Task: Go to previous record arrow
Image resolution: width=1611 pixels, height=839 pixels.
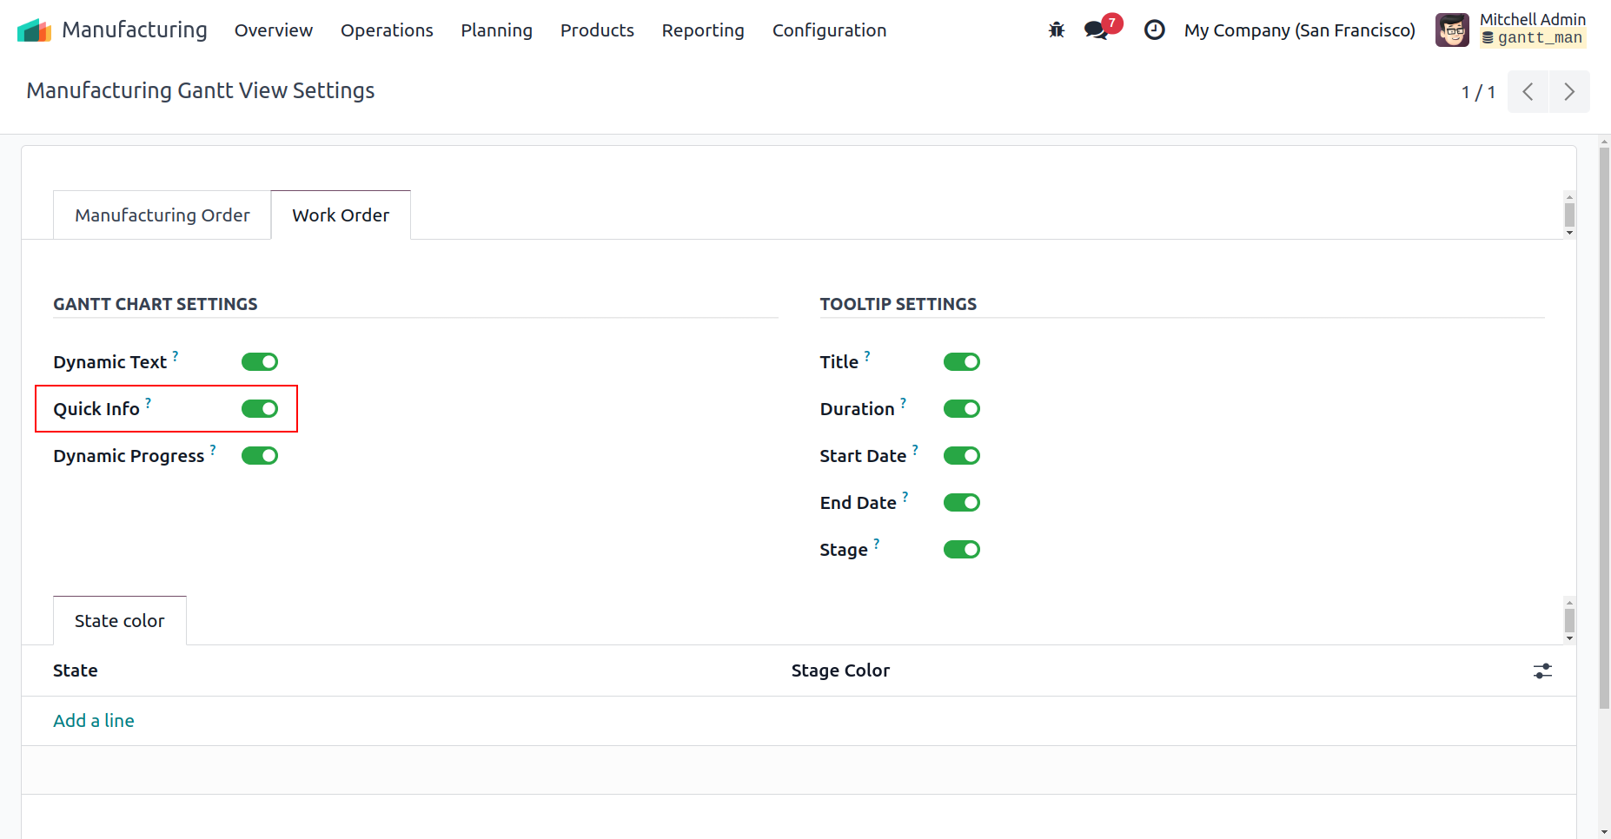Action: pyautogui.click(x=1528, y=92)
